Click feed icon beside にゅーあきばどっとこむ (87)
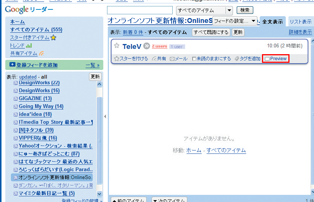 pos(15,154)
